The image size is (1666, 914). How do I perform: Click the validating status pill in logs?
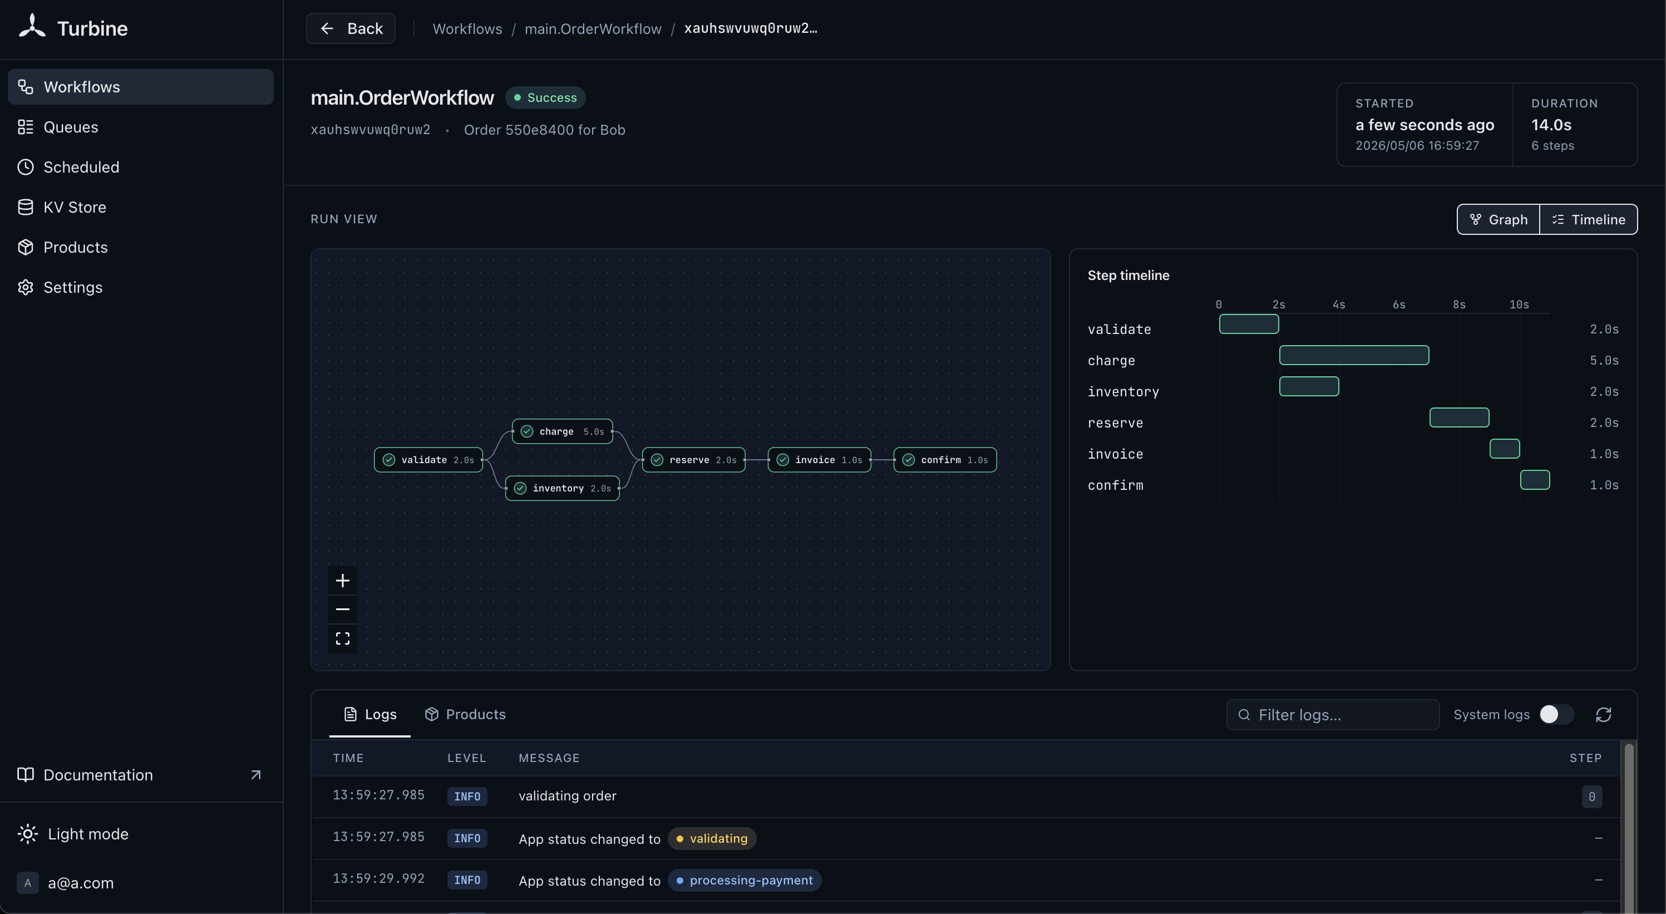click(712, 838)
